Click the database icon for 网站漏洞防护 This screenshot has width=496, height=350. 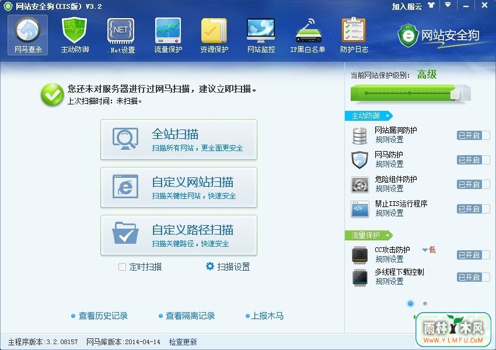pos(360,135)
